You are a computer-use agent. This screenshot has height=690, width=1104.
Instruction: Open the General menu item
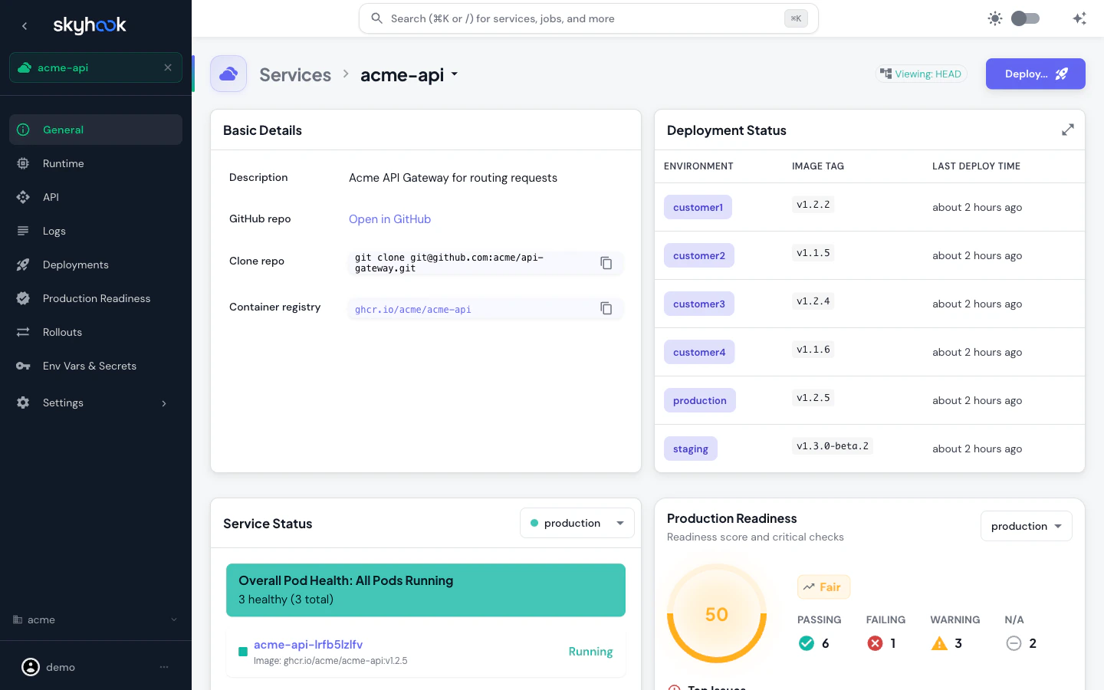click(96, 130)
